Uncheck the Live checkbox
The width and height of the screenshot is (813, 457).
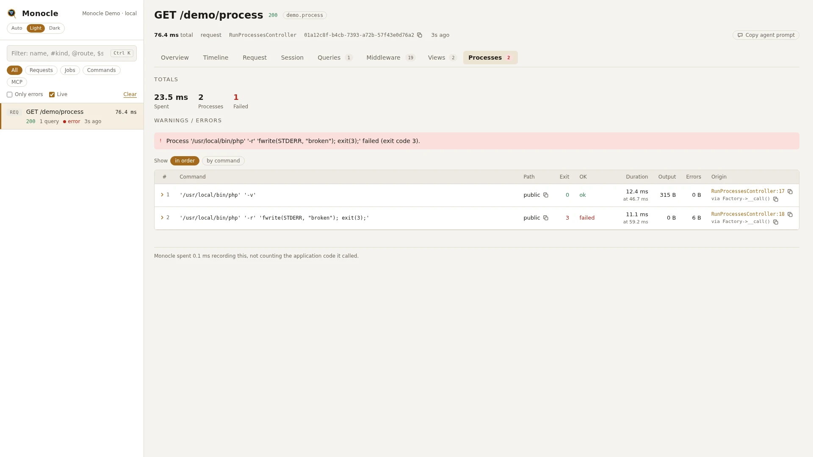(x=52, y=95)
